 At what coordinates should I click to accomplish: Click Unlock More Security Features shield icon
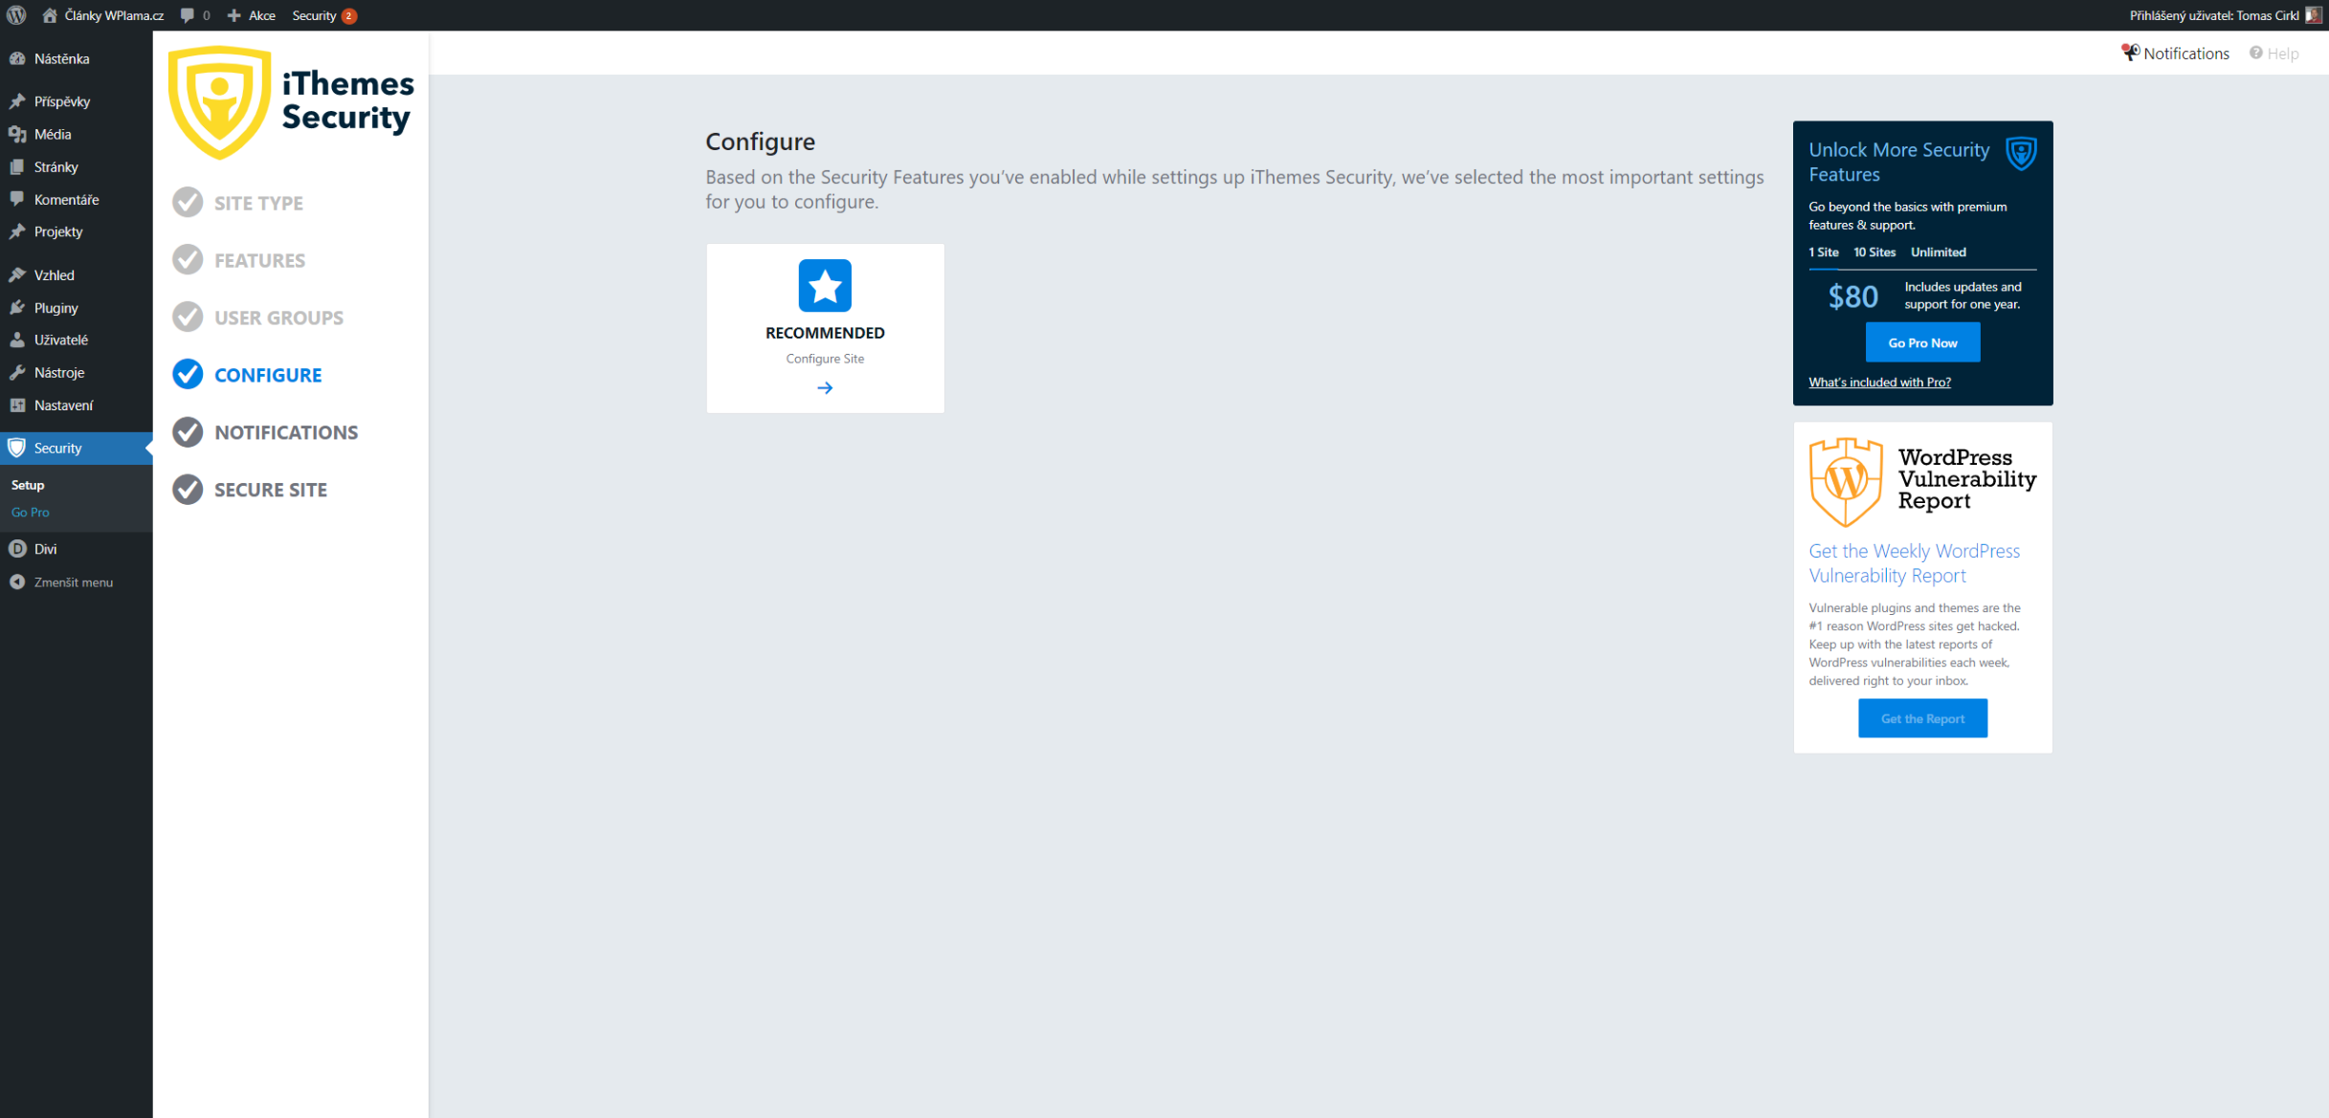click(2021, 153)
